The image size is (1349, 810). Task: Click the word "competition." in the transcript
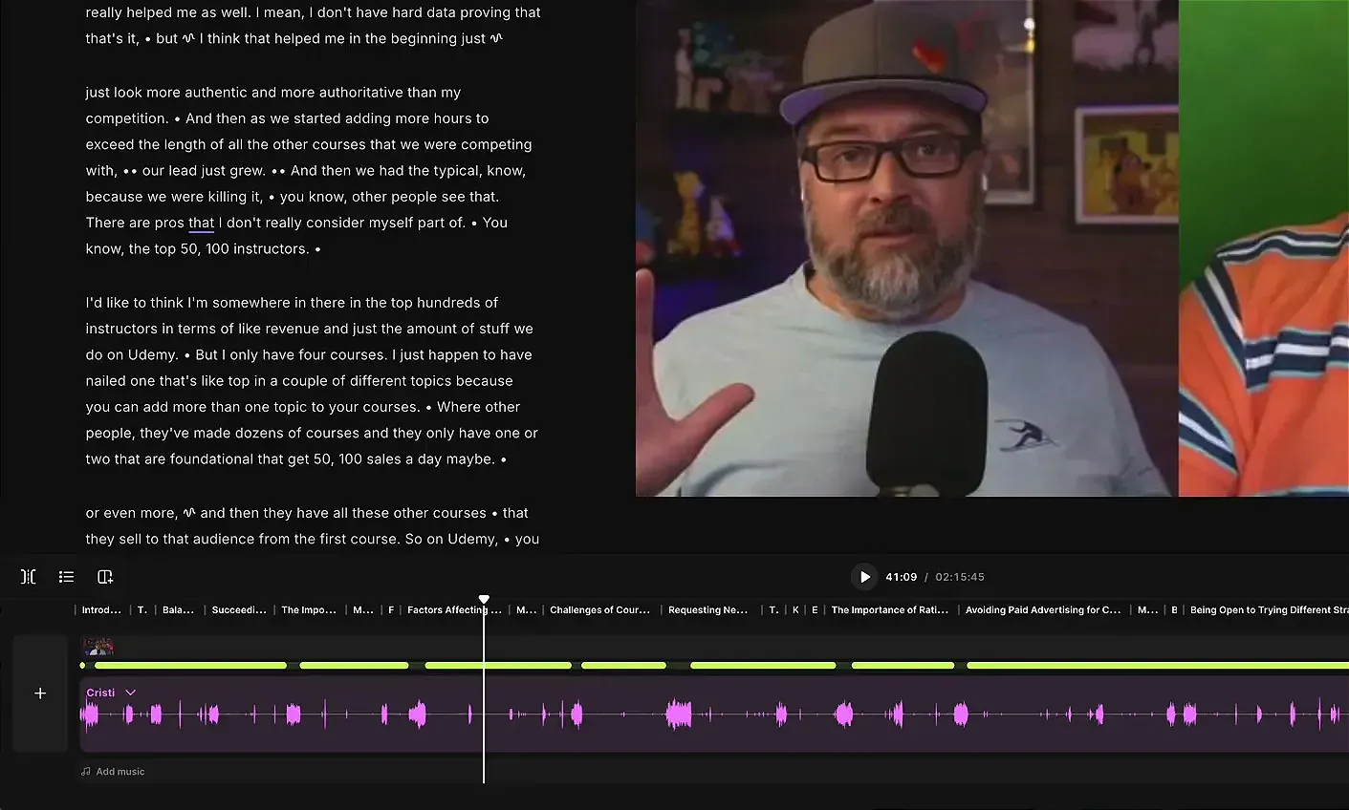point(127,118)
